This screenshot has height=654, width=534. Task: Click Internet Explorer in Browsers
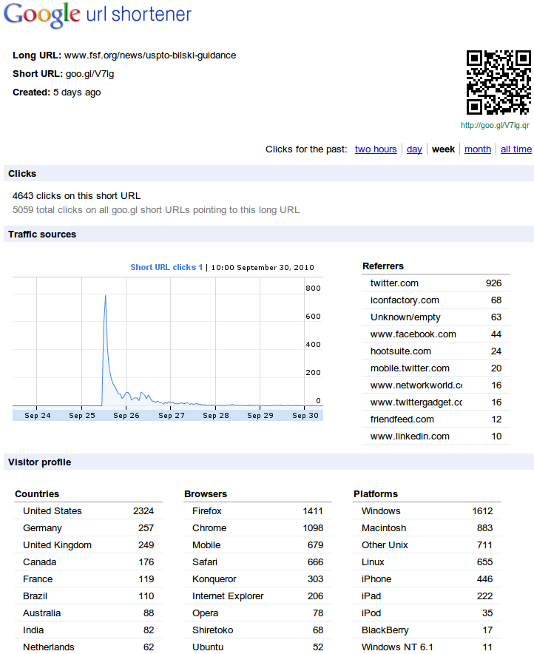pyautogui.click(x=257, y=596)
